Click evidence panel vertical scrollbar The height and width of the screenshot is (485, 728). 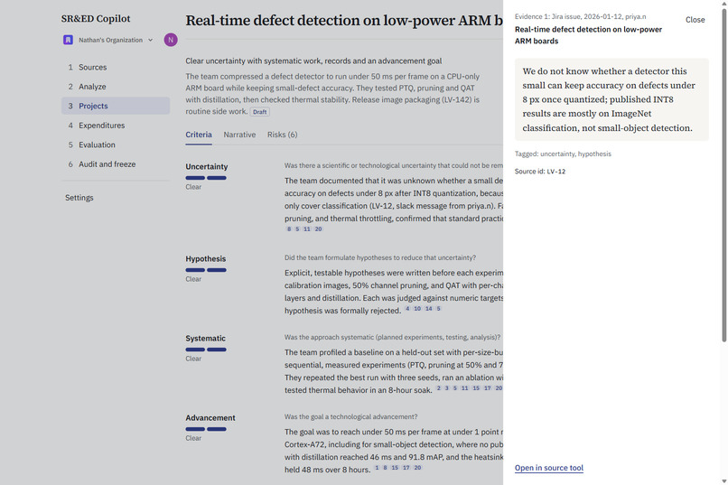[x=723, y=176]
